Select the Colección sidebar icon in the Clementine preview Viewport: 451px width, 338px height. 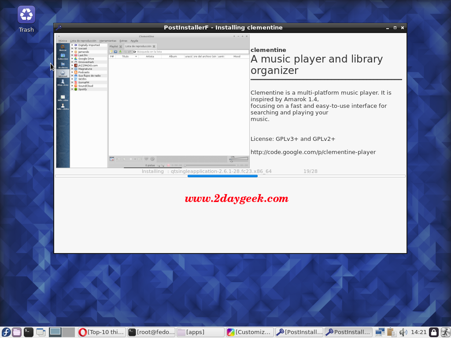coord(63,57)
